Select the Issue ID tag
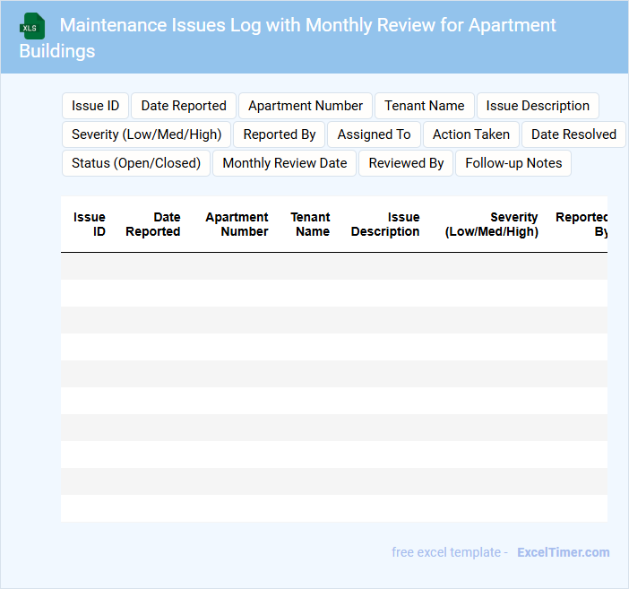This screenshot has width=629, height=589. [x=95, y=106]
